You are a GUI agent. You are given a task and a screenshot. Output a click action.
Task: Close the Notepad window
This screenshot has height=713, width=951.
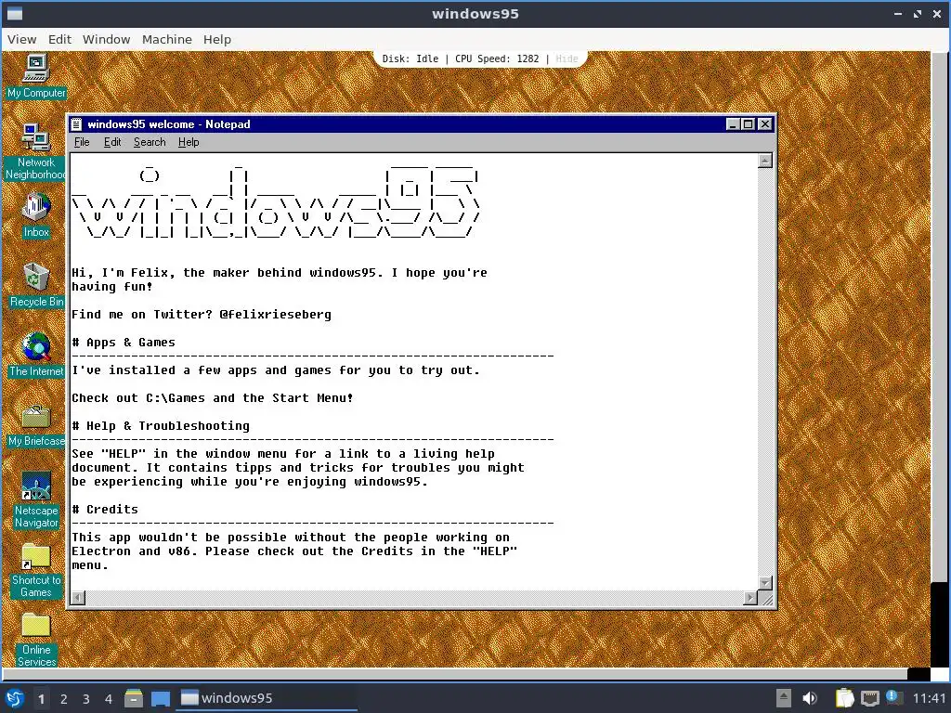[x=765, y=124]
